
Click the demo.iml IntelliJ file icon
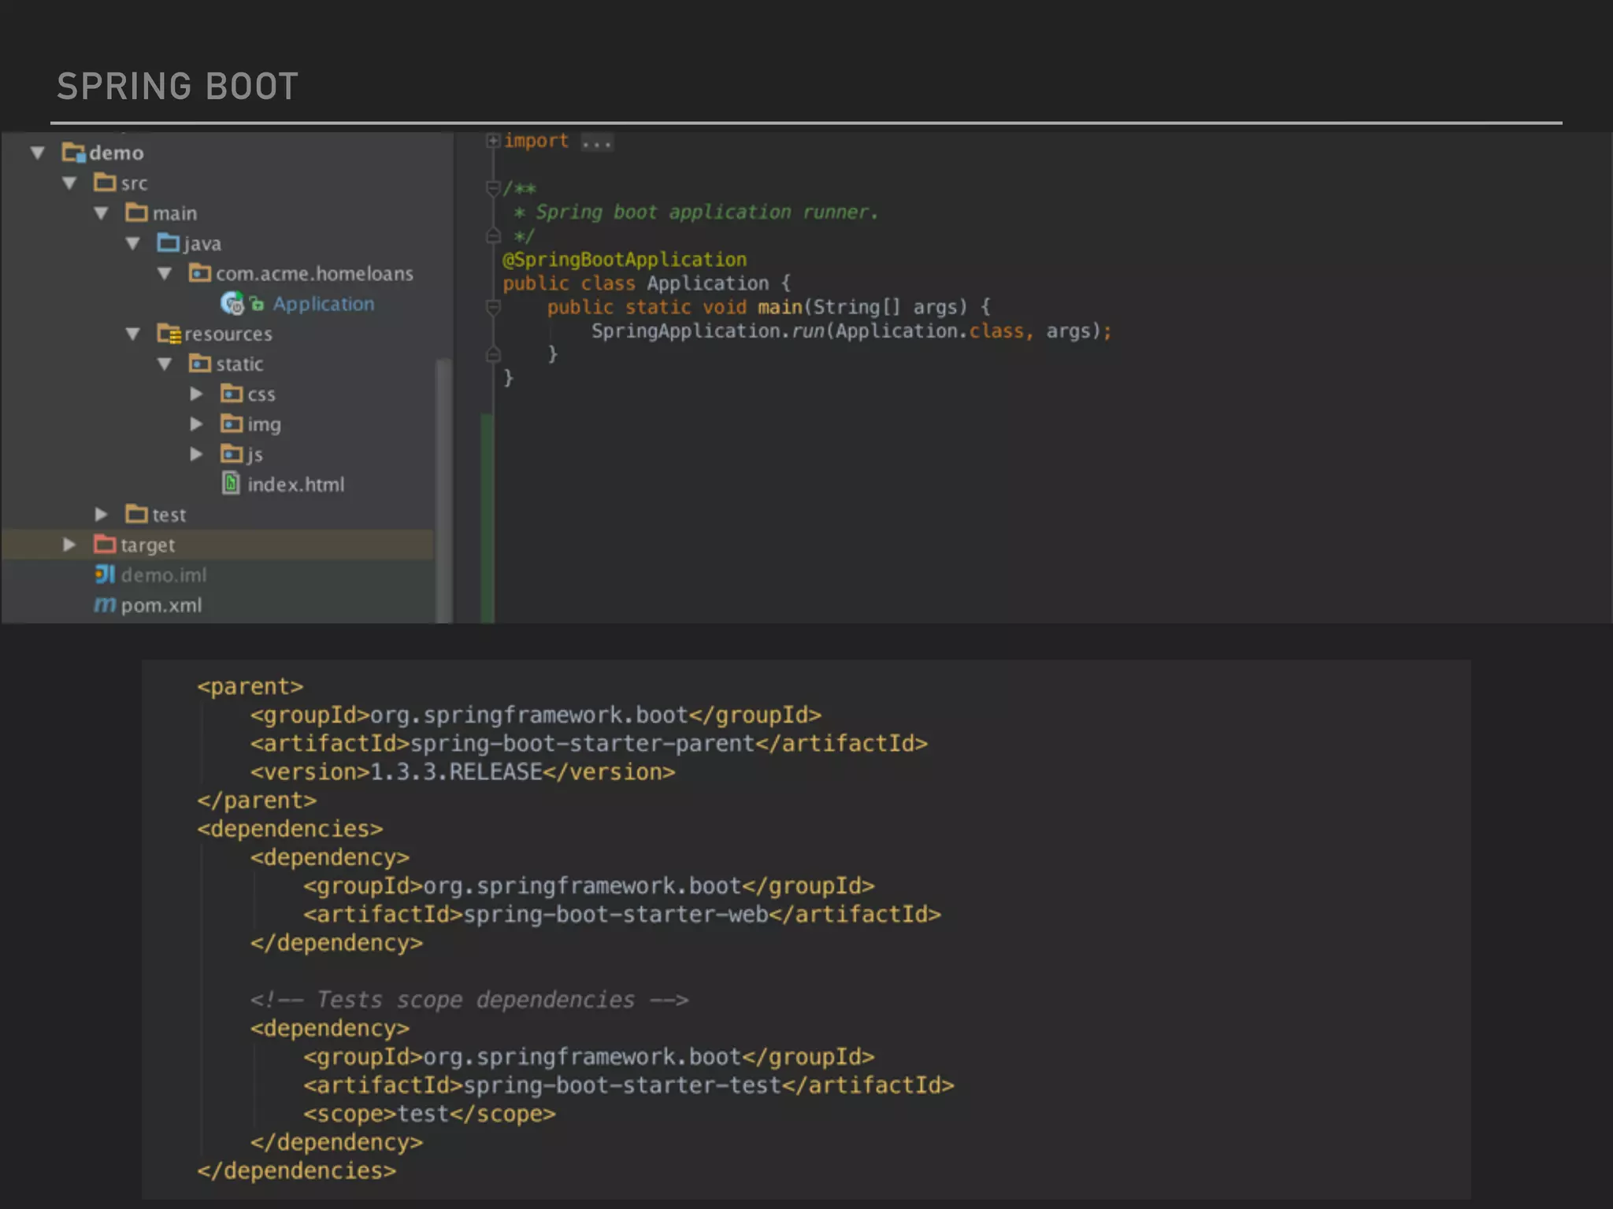pyautogui.click(x=105, y=575)
